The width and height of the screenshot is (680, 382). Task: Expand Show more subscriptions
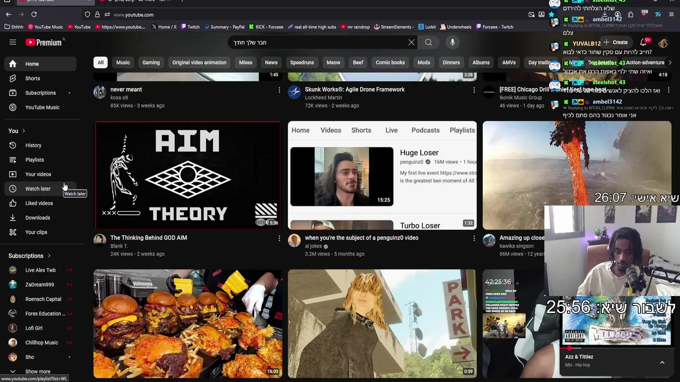point(41,371)
